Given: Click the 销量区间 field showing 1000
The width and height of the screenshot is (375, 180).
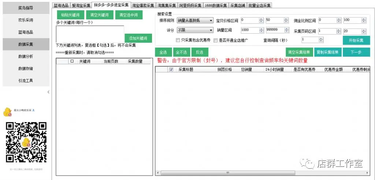Looking at the screenshot, I should click(250, 30).
